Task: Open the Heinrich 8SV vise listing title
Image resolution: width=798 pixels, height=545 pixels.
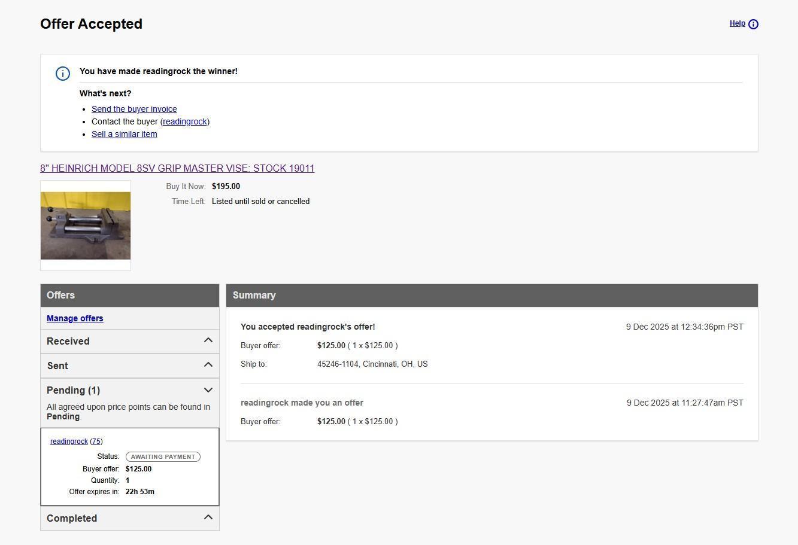Action: 177,168
